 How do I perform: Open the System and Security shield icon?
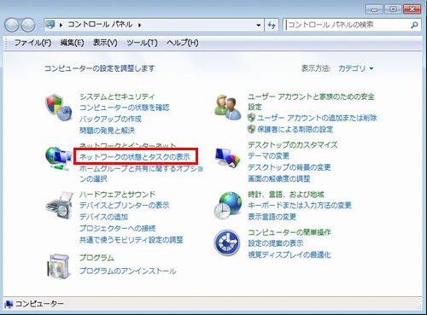click(x=58, y=108)
